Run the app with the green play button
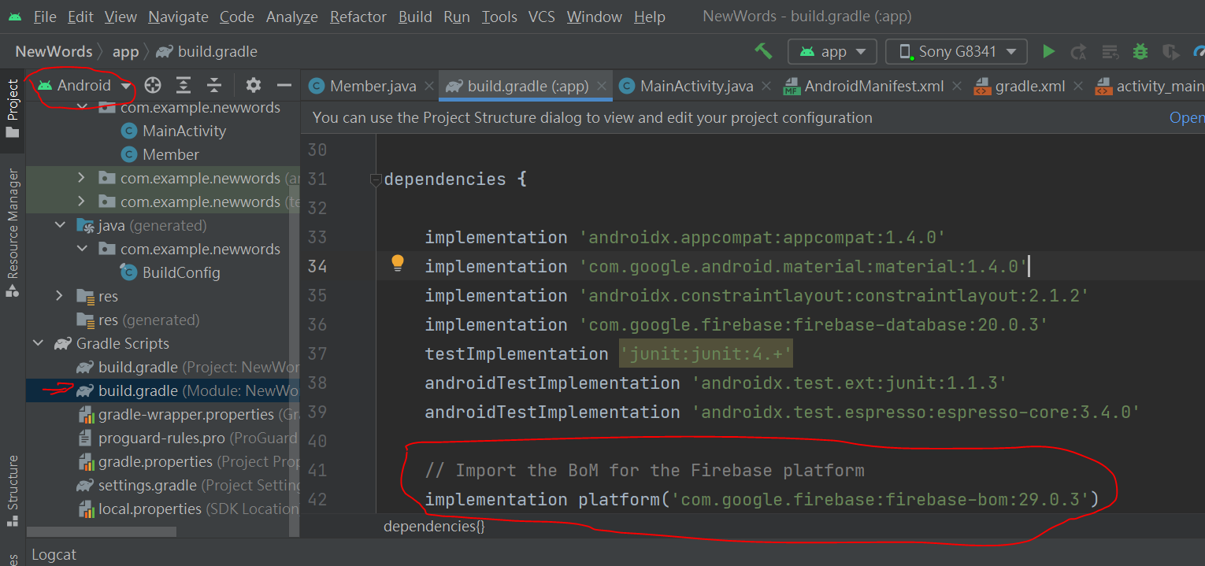The height and width of the screenshot is (566, 1205). pos(1048,51)
